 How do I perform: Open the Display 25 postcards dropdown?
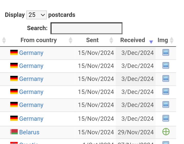(37, 15)
